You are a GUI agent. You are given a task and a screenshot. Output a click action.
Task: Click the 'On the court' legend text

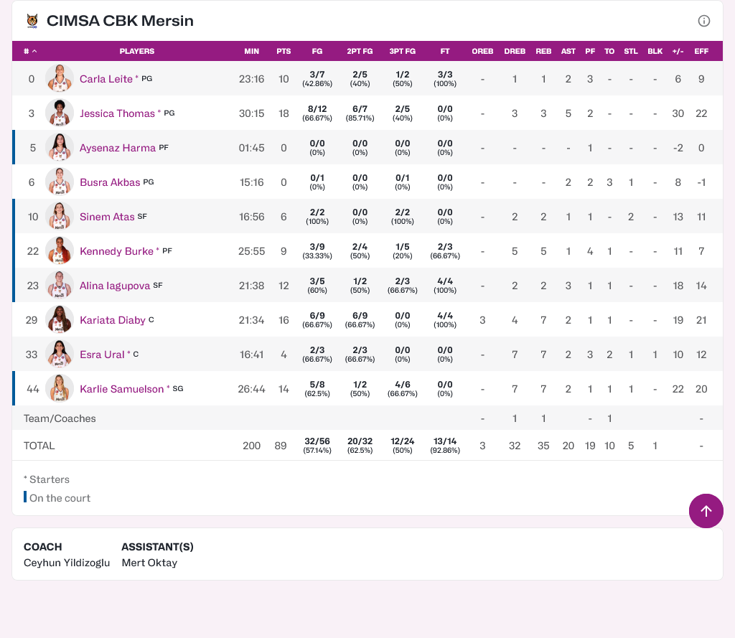coord(60,498)
